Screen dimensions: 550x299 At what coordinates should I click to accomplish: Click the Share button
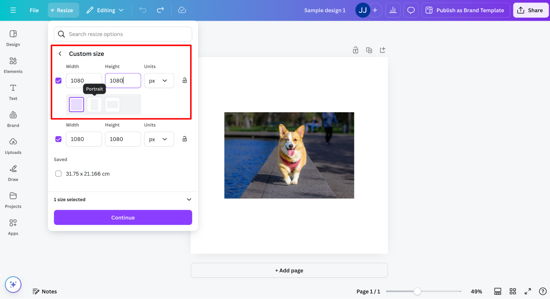(530, 10)
